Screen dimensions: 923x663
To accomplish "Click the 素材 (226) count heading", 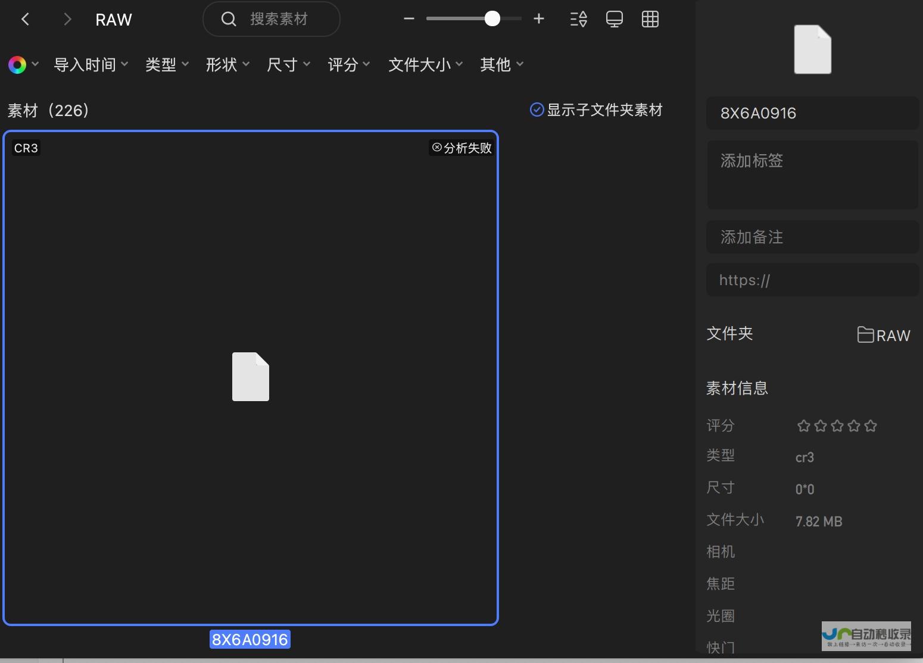I will (x=49, y=110).
